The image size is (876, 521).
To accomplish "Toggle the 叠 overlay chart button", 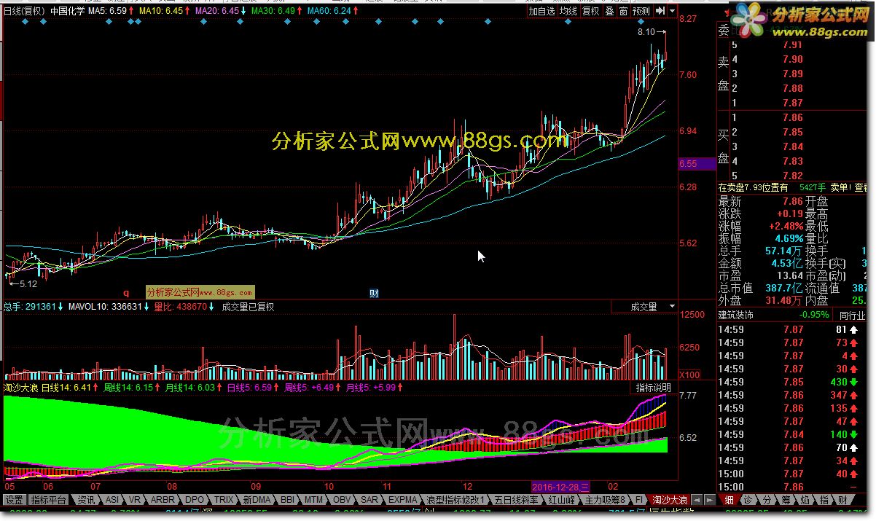I will coord(609,11).
